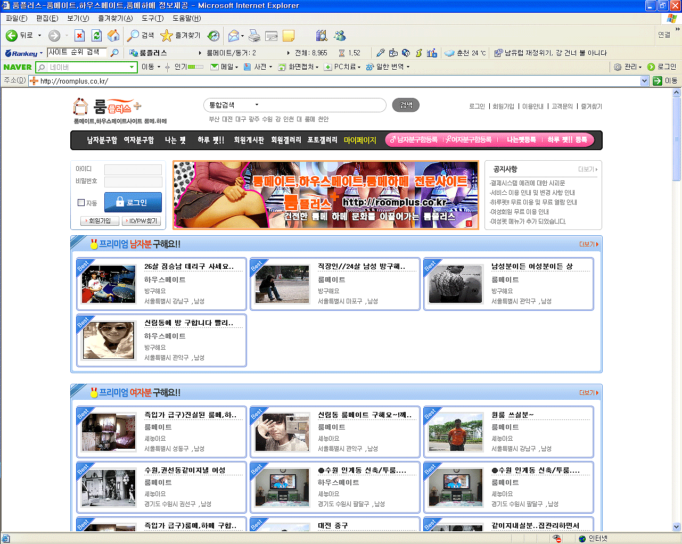Click the Messenger people icon
This screenshot has height=544, width=682.
pyautogui.click(x=340, y=36)
